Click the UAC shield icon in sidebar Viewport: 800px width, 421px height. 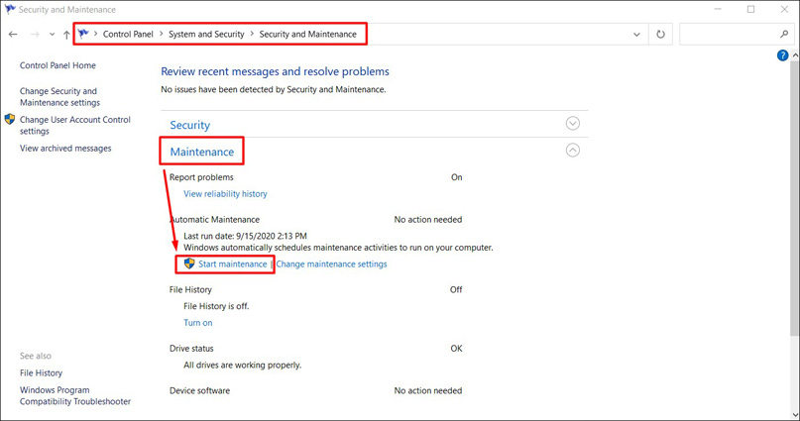(10, 119)
